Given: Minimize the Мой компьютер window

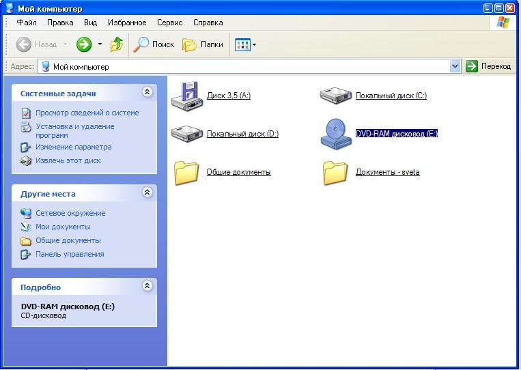Looking at the screenshot, I should (488, 8).
